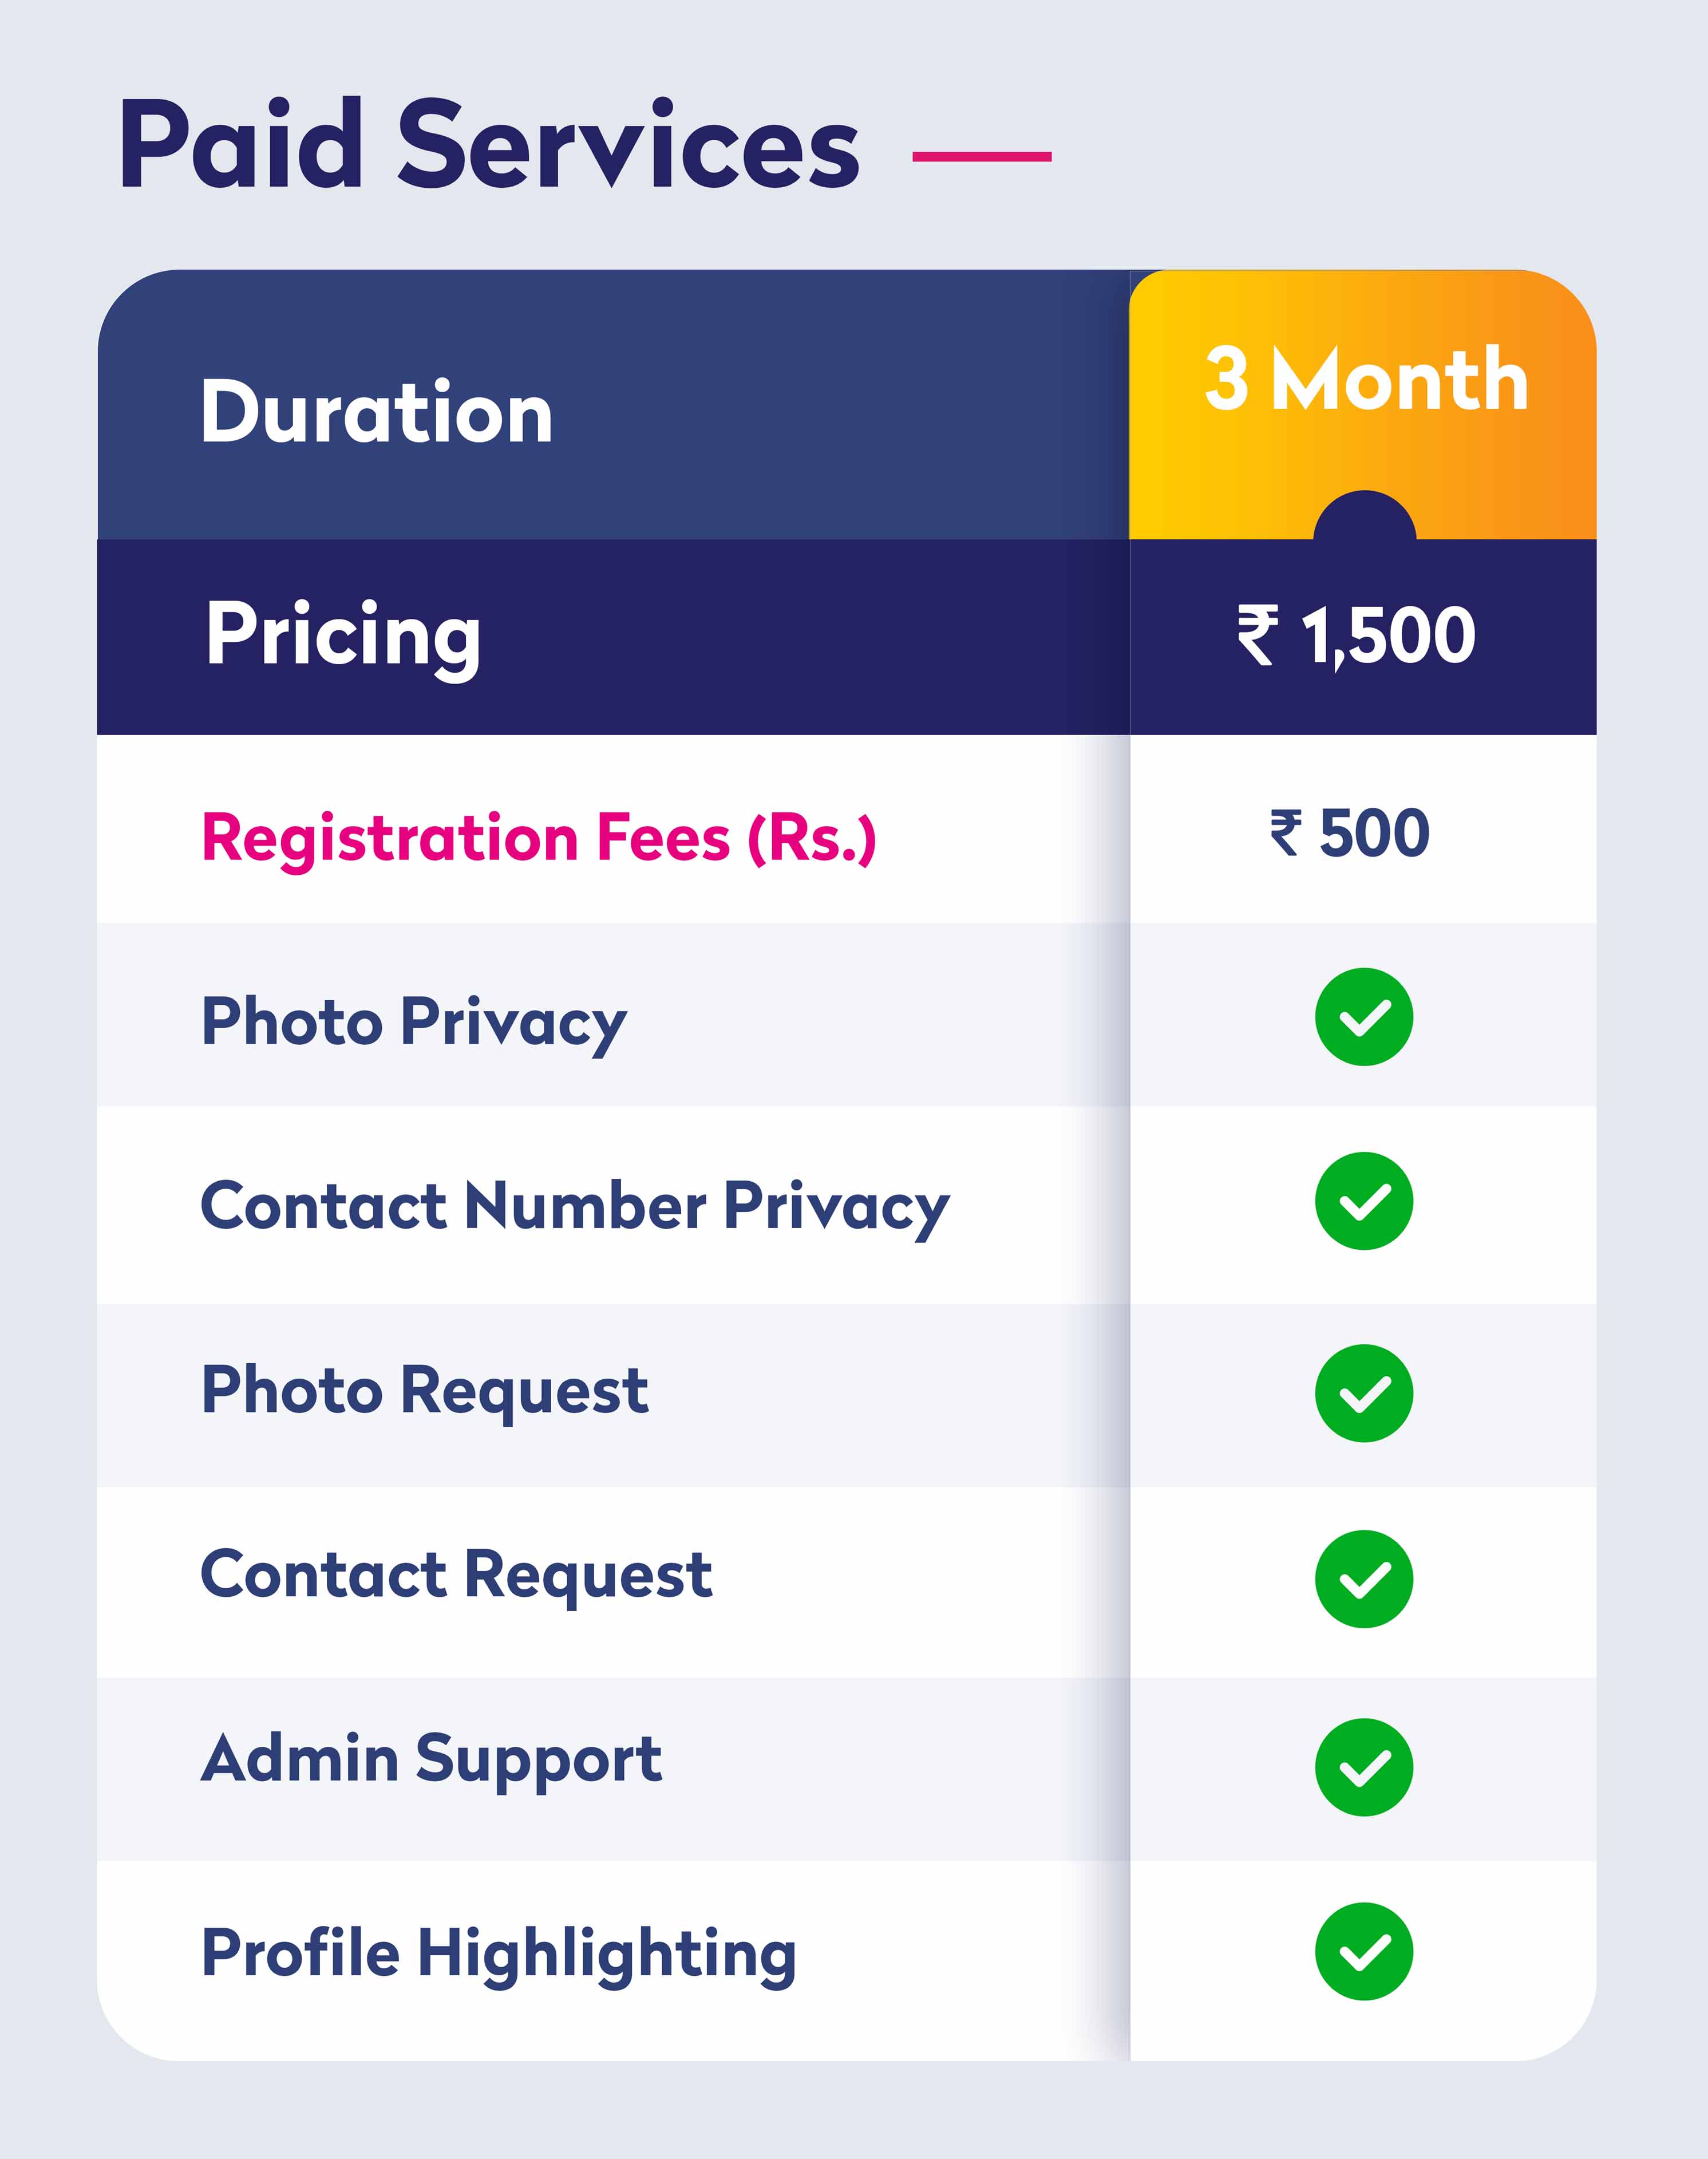Click the Admin Support green checkmark
Image resolution: width=1708 pixels, height=2159 pixels.
point(1364,1767)
